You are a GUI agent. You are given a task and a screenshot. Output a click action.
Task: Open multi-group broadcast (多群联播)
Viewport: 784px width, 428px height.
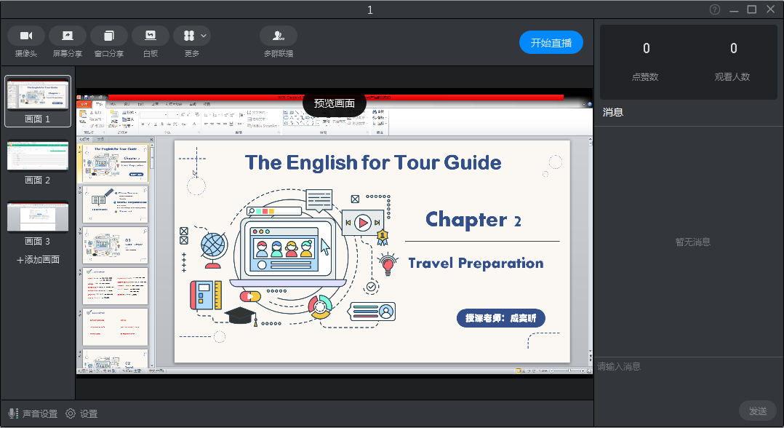pos(278,36)
